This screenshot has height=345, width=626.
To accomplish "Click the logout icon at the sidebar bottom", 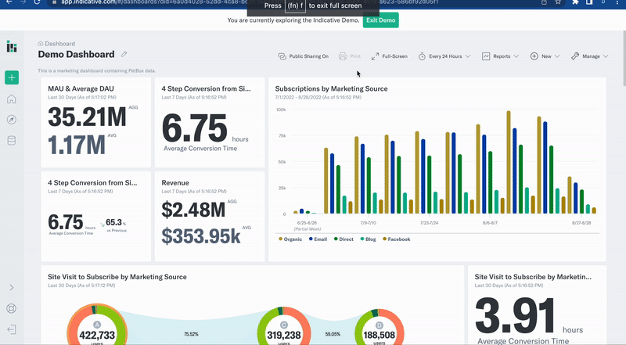I will click(x=12, y=329).
